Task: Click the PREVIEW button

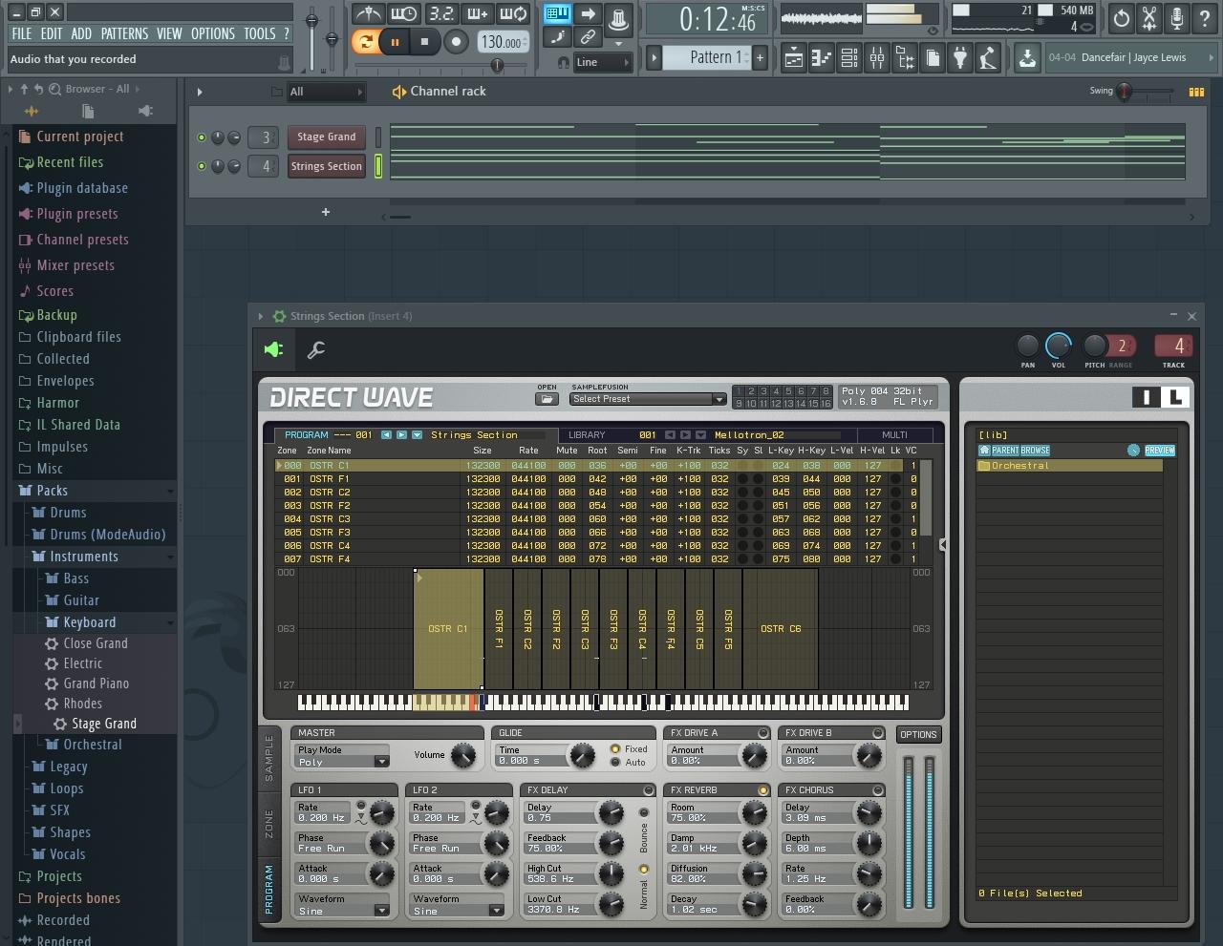Action: 1160,451
